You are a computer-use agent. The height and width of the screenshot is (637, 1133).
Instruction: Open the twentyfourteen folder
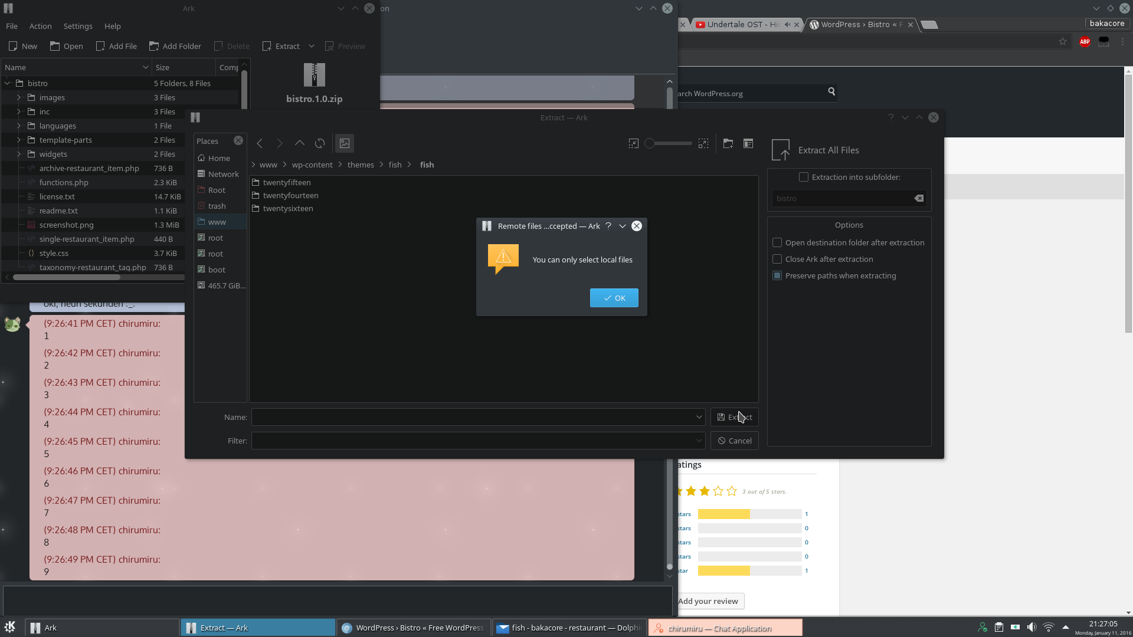point(290,195)
